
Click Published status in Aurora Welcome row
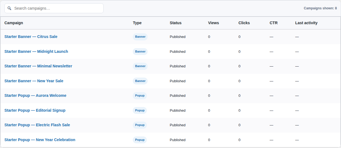click(178, 96)
